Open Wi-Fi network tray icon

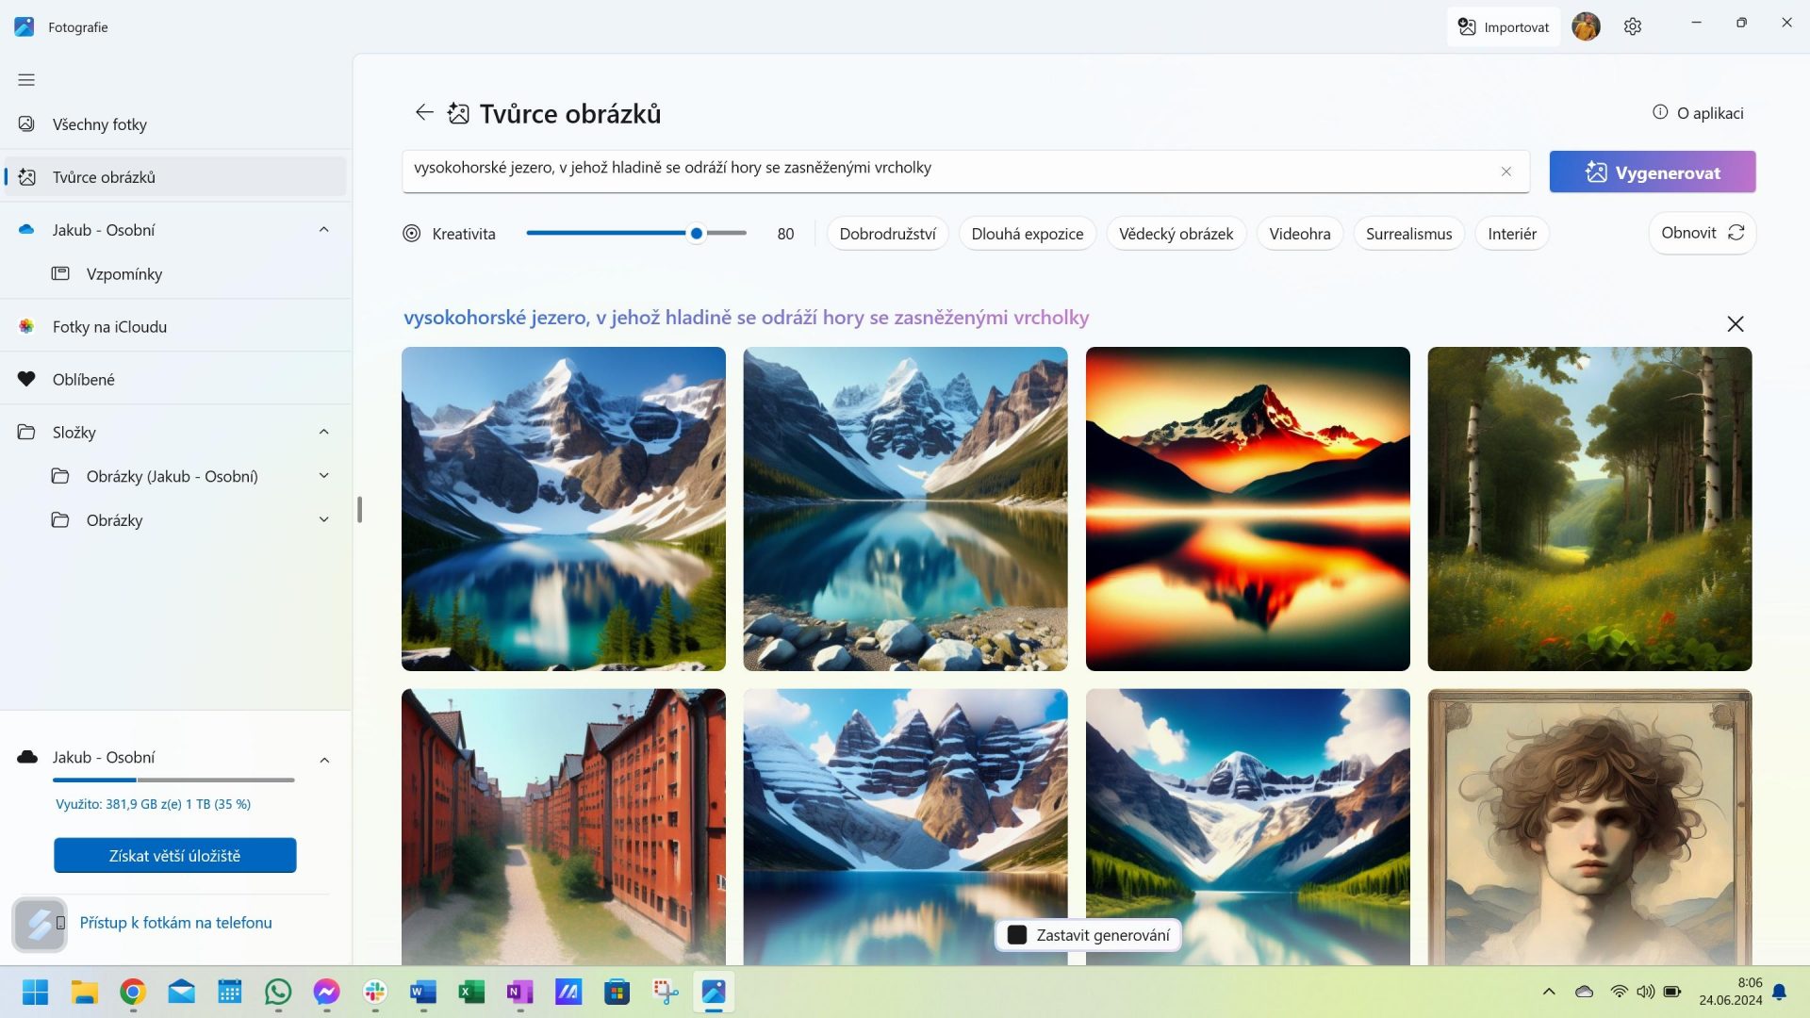pos(1619,992)
